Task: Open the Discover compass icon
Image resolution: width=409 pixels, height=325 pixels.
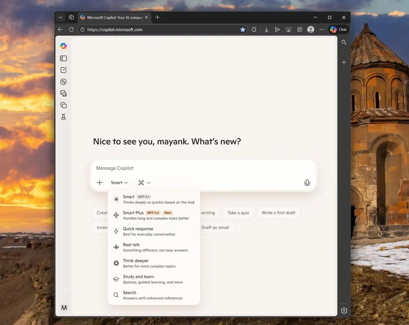Action: (63, 82)
